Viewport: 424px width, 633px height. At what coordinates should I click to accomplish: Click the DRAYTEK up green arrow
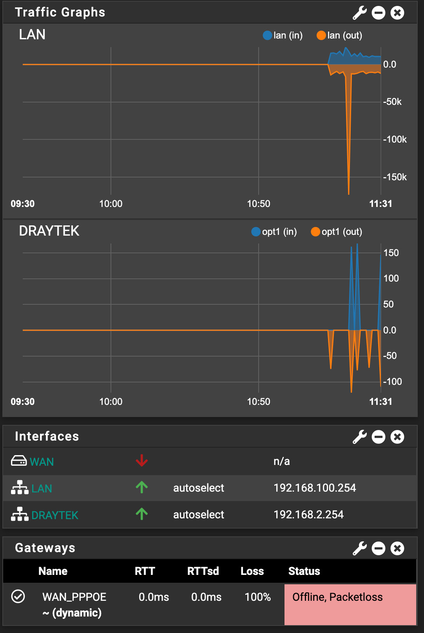click(x=141, y=514)
